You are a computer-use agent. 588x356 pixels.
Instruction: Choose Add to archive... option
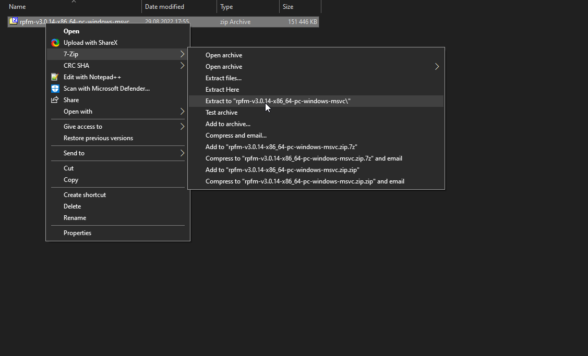tap(316, 124)
